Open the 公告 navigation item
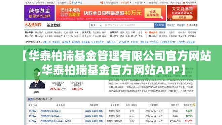The image size is (222, 125). click(x=71, y=36)
